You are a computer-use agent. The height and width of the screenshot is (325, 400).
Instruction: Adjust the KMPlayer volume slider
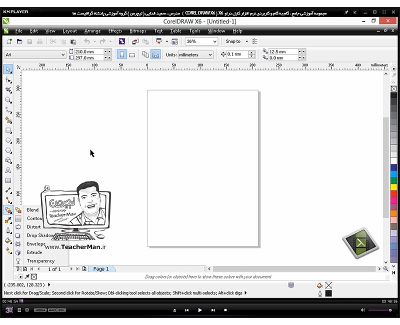380,310
